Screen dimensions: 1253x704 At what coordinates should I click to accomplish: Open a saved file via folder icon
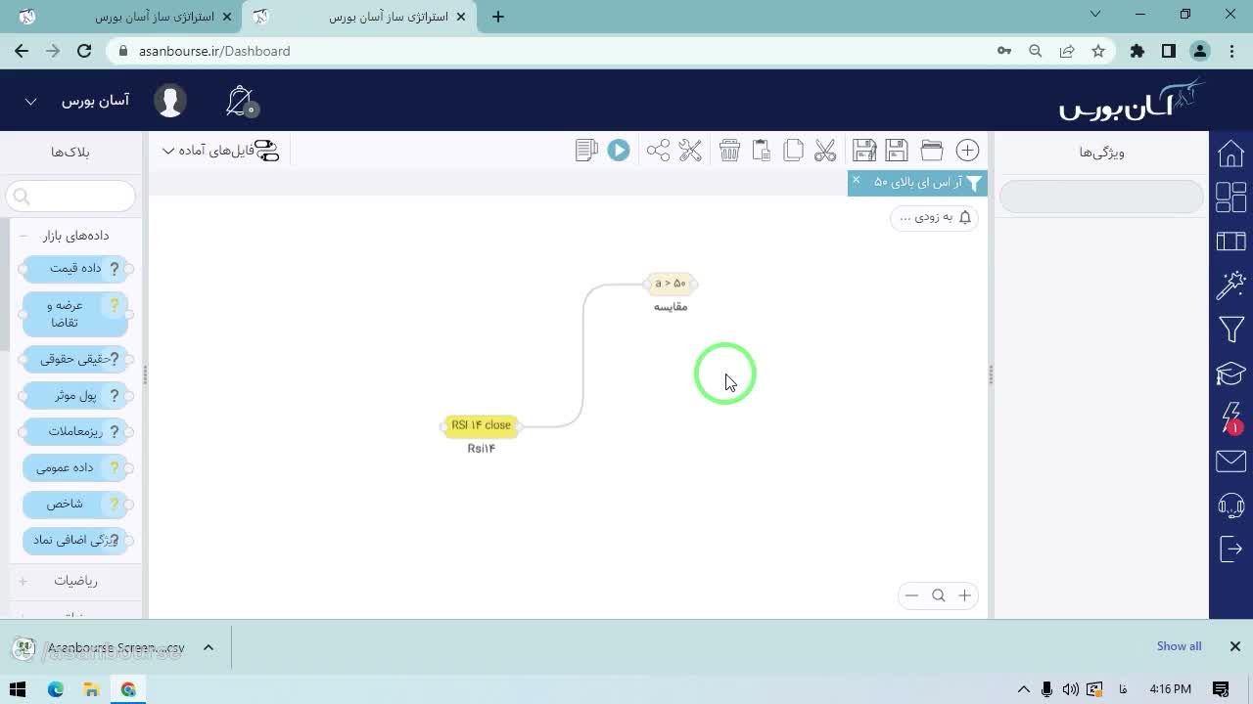pos(932,150)
